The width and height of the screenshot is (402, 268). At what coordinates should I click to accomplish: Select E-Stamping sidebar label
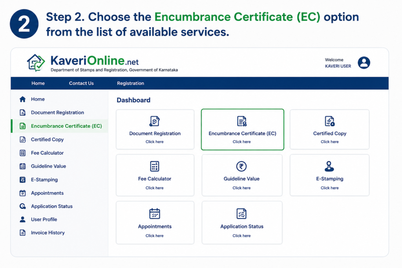[44, 180]
